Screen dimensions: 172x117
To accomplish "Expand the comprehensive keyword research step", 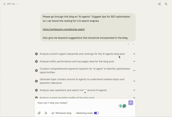I will (x=134, y=70).
